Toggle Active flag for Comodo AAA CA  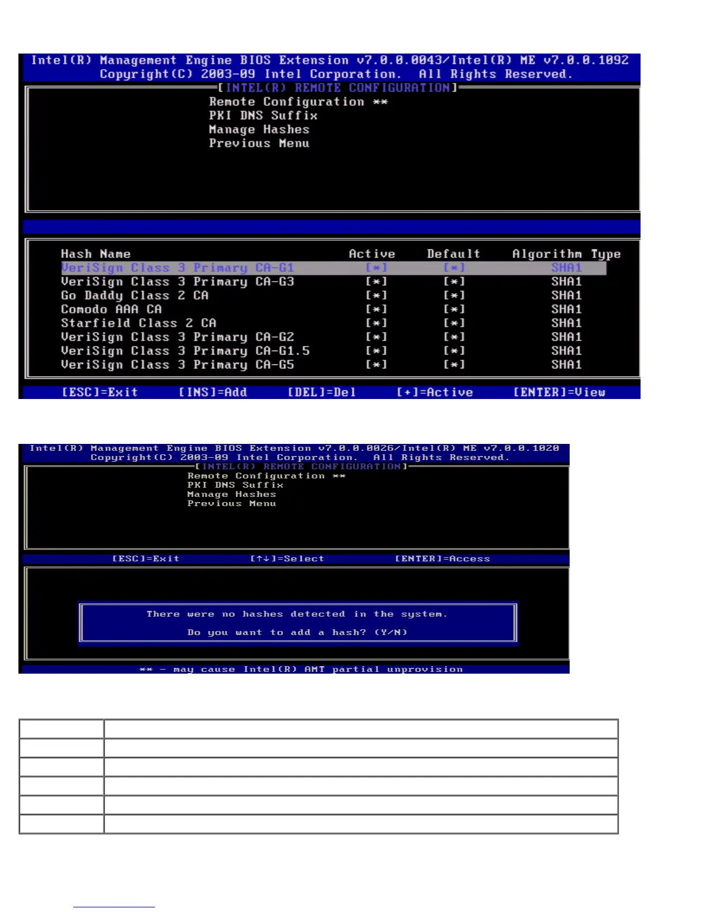(377, 309)
